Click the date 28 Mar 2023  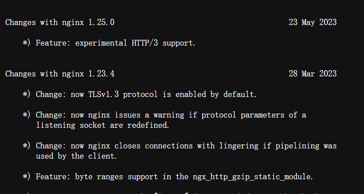(313, 74)
